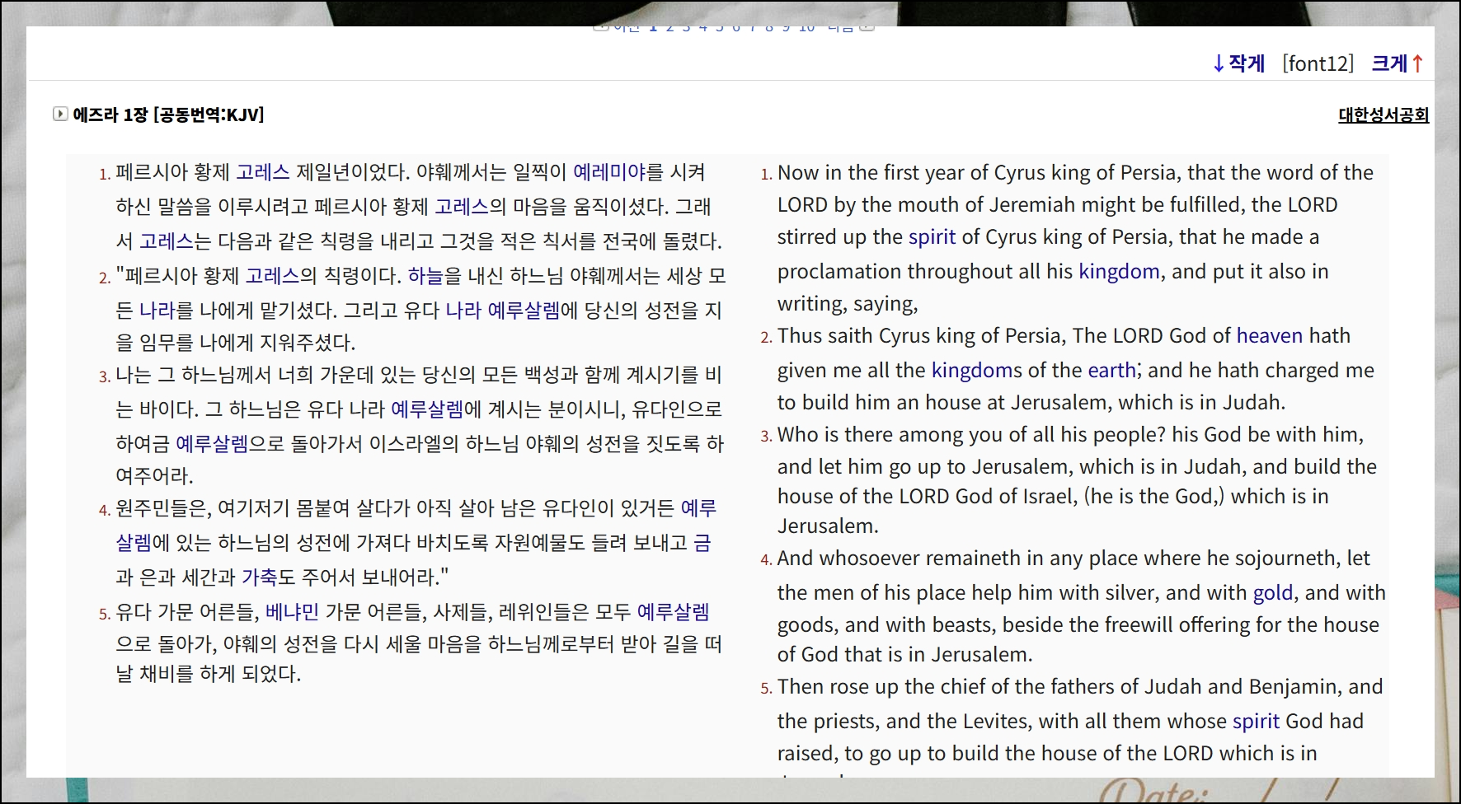1461x804 pixels.
Task: Click the 에즈라 1장 [공동번역:KJV] heading text
Action: [168, 115]
